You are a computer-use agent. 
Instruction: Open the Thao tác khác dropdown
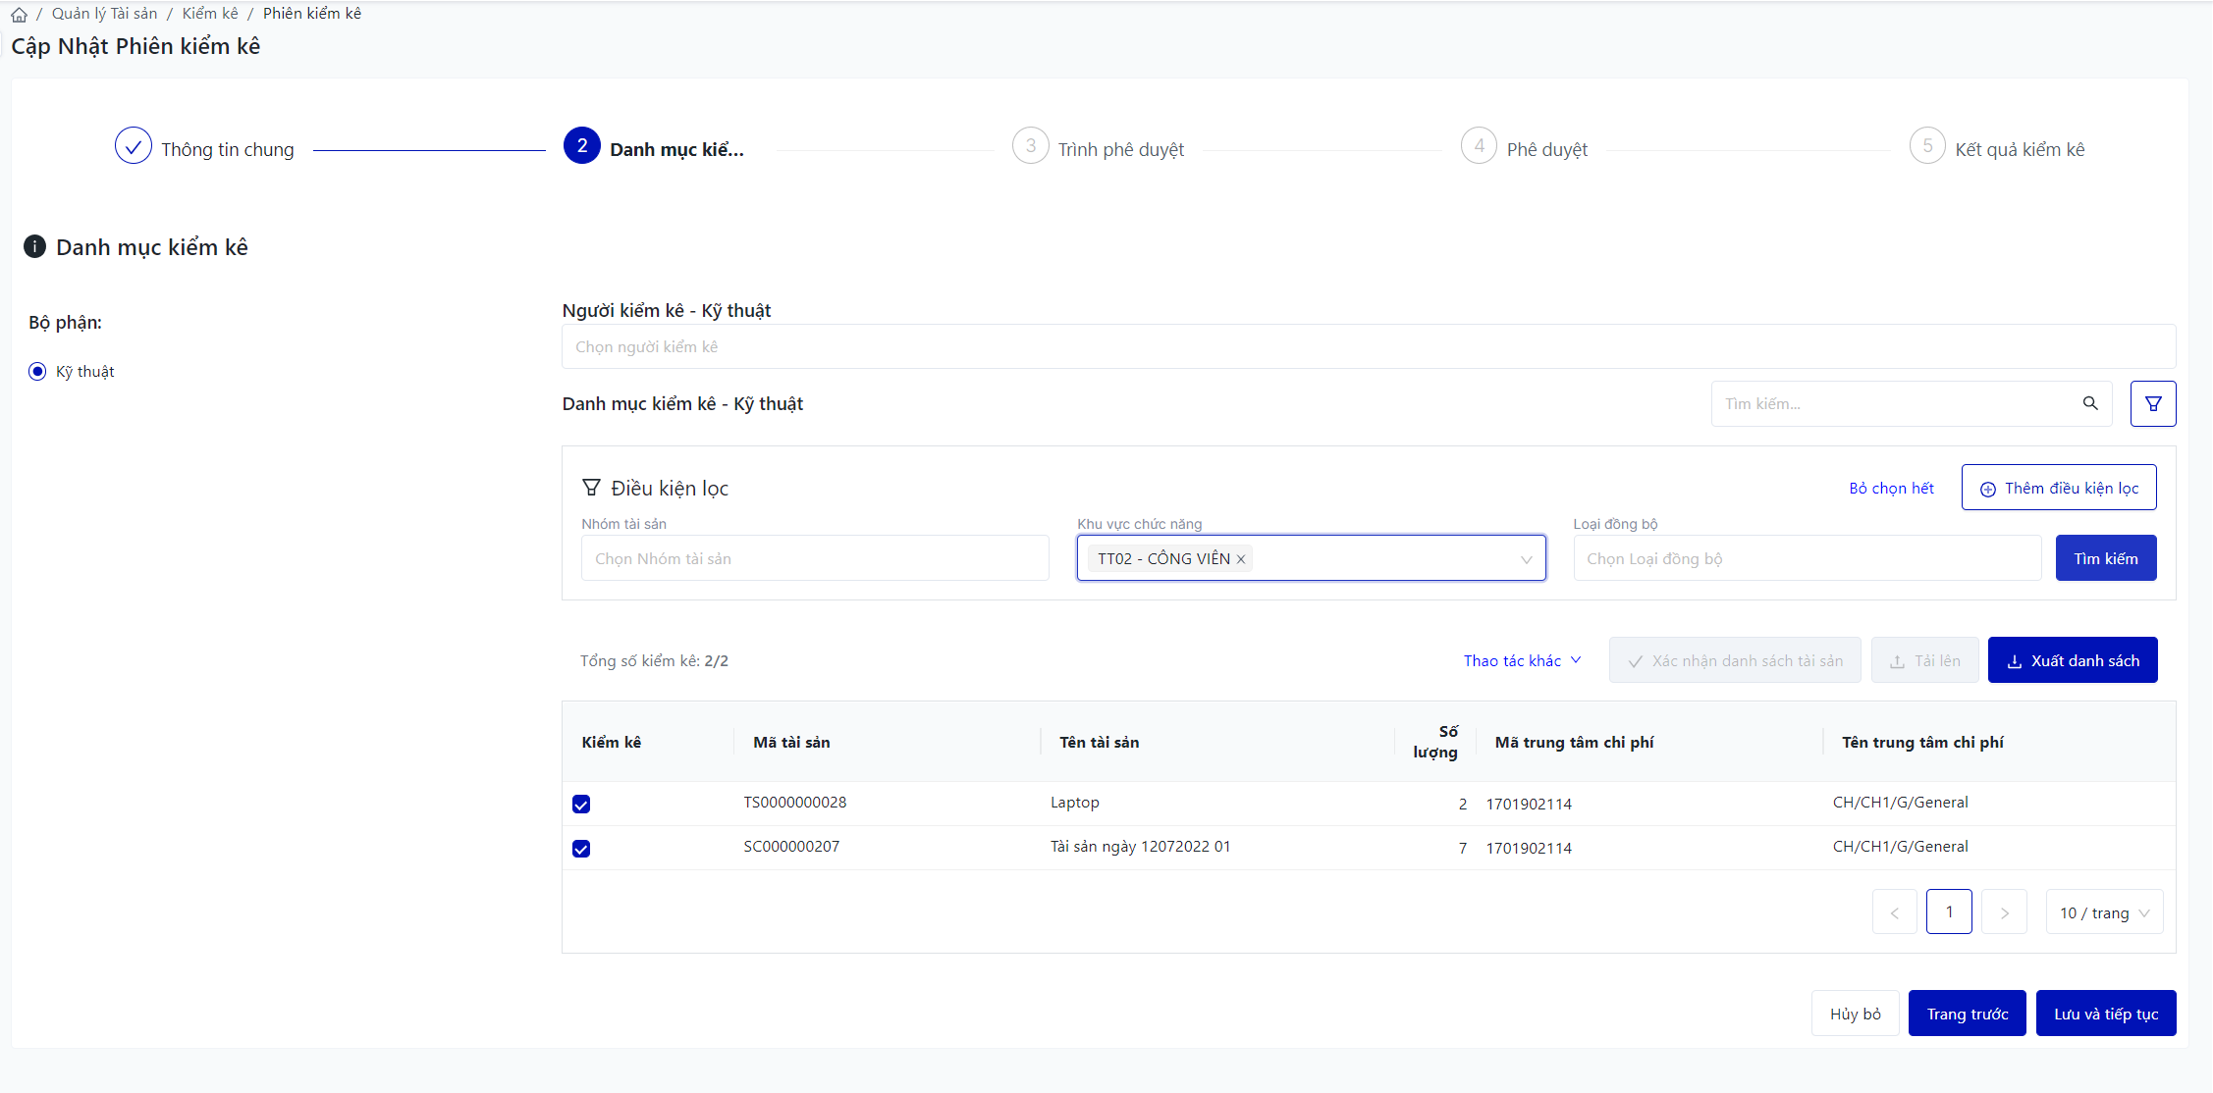1522,660
